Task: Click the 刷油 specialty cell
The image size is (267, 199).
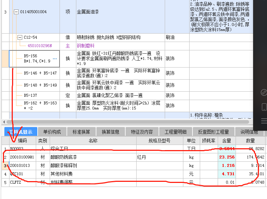Action: 177,38
